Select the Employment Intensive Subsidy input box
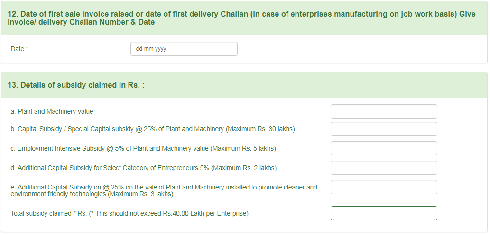 coord(383,148)
